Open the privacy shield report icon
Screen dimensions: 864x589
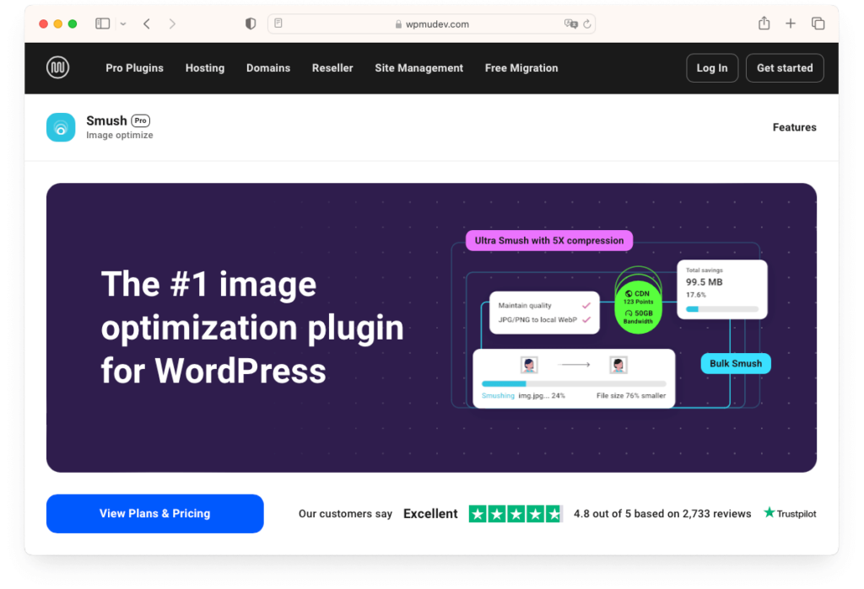[251, 24]
